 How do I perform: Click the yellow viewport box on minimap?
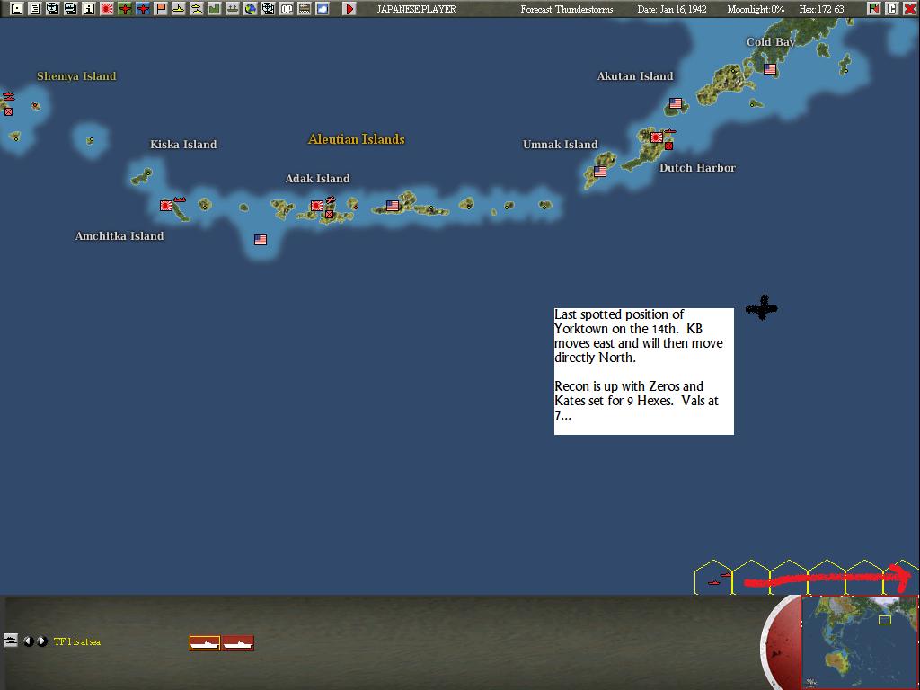(884, 620)
